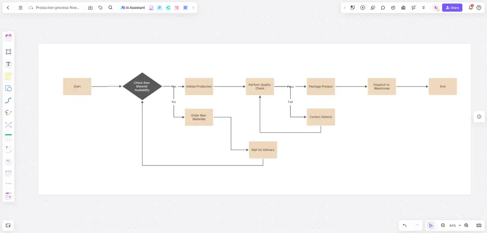Select the table tool

(8, 137)
